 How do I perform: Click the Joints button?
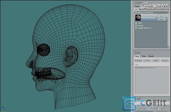(156, 61)
